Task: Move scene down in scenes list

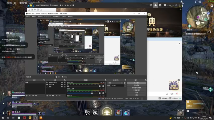Action: tap(36, 95)
